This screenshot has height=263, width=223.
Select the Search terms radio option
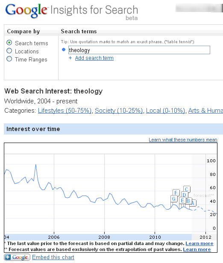point(9,43)
